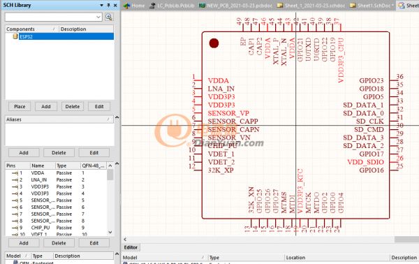Select the VDD_SDIO pin label
The image size is (419, 264).
tap(365, 162)
